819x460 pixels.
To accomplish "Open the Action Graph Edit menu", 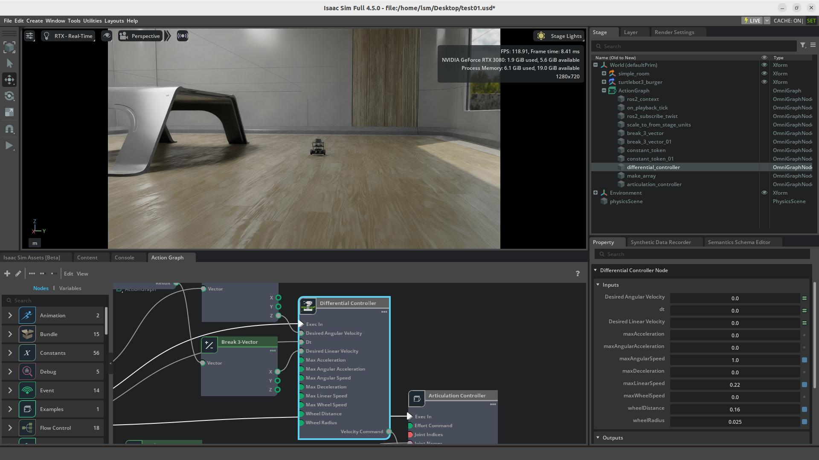I will coord(69,274).
